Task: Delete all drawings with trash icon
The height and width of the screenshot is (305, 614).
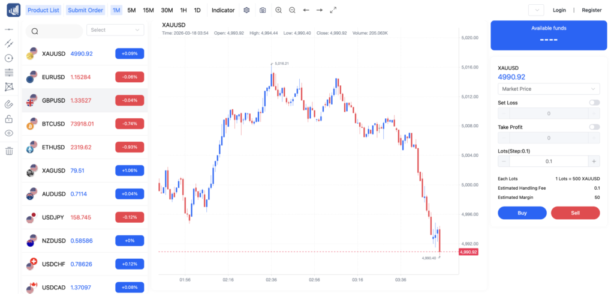Action: click(x=9, y=151)
